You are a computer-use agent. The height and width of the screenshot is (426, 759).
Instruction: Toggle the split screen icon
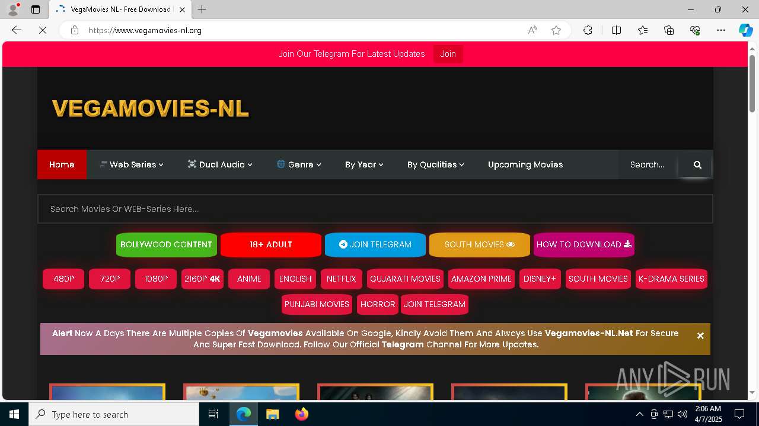tap(616, 30)
